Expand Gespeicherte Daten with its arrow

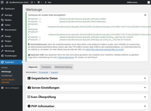(145, 78)
